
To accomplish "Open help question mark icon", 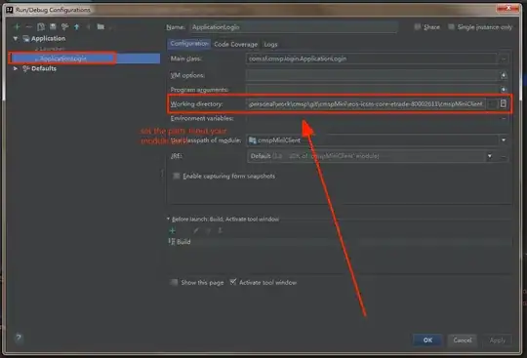I will pos(19,338).
